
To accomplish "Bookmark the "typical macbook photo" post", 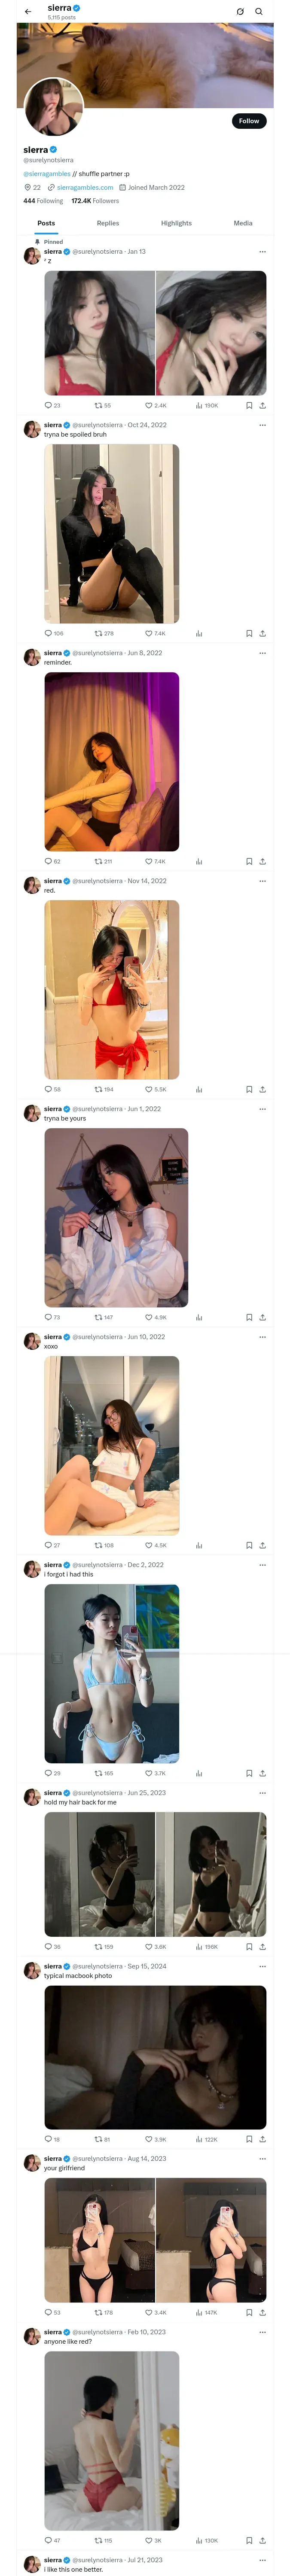I will pyautogui.click(x=249, y=2140).
